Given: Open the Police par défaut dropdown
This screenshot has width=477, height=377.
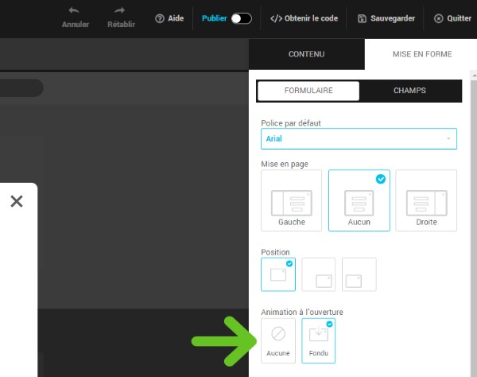Looking at the screenshot, I should (359, 139).
